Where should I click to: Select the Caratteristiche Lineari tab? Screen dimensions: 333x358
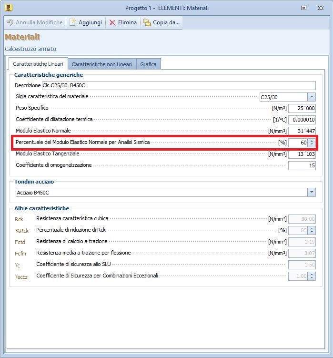tap(38, 64)
